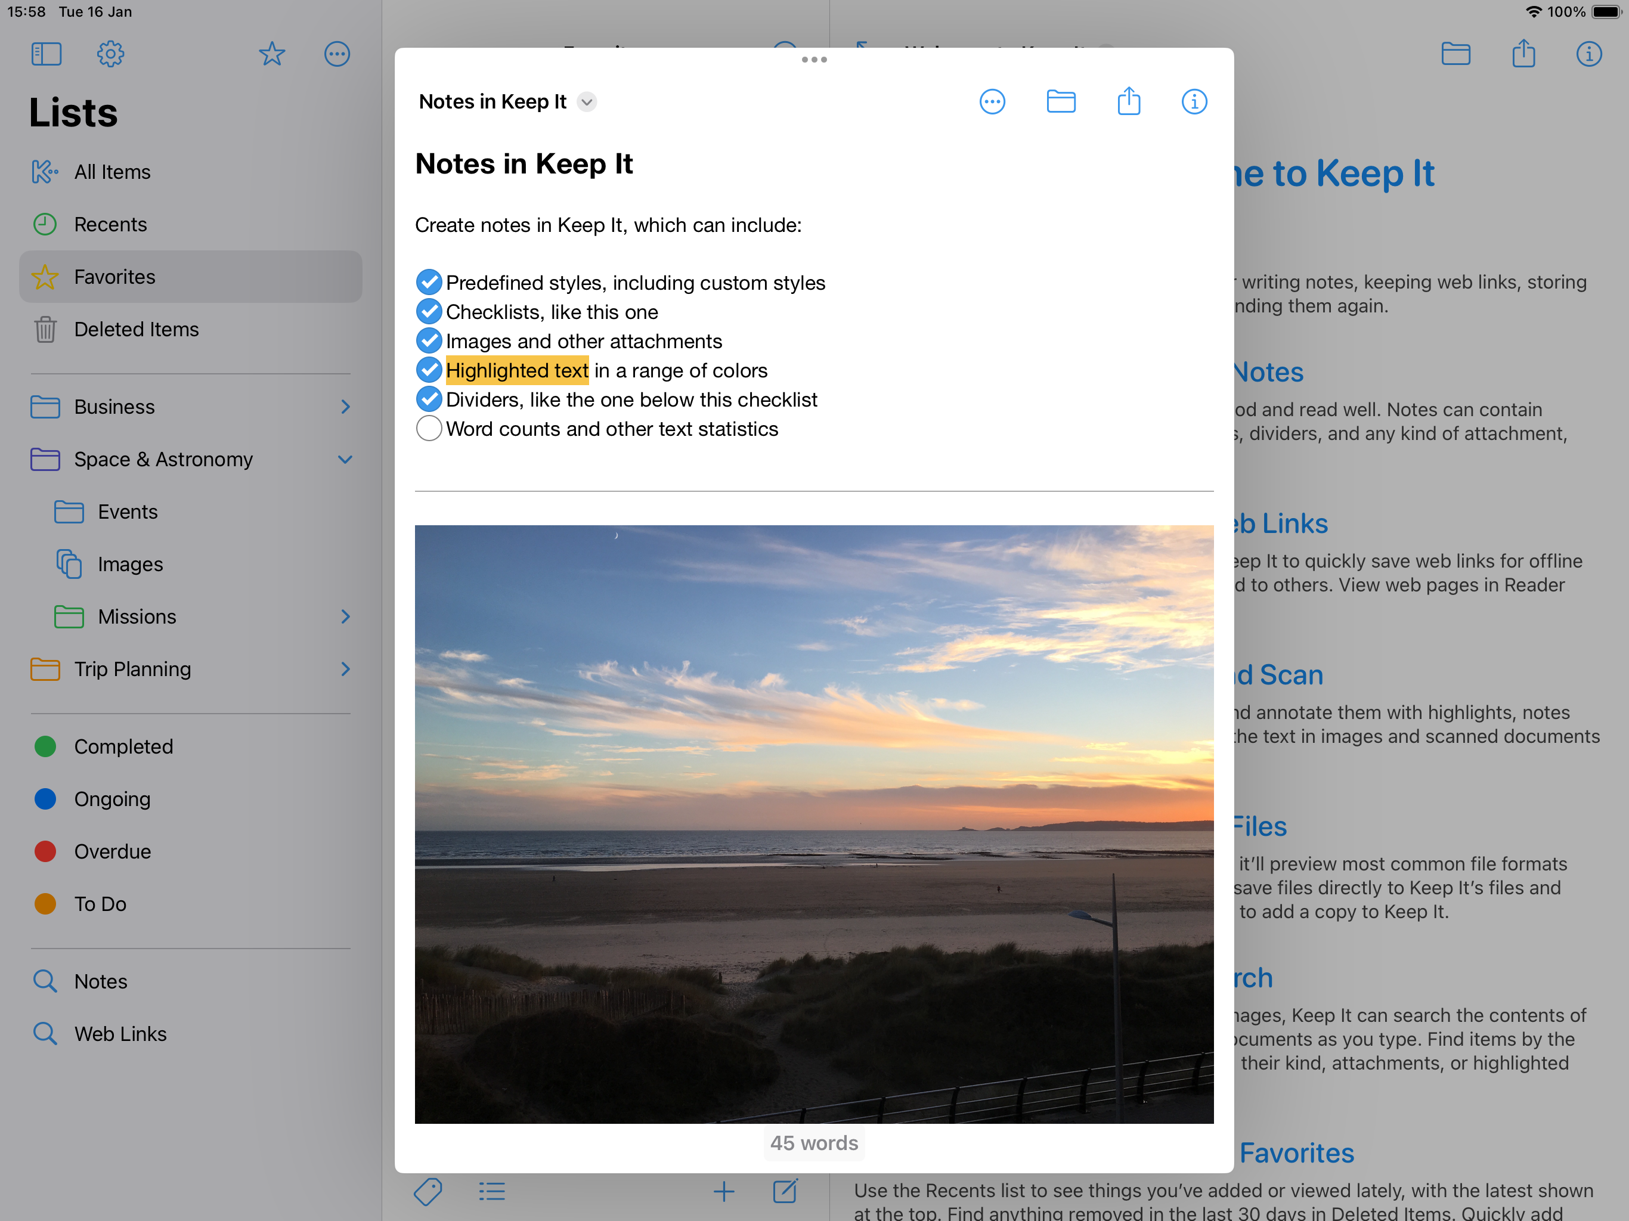Tap the 45 words count label
The height and width of the screenshot is (1221, 1629).
pyautogui.click(x=814, y=1142)
